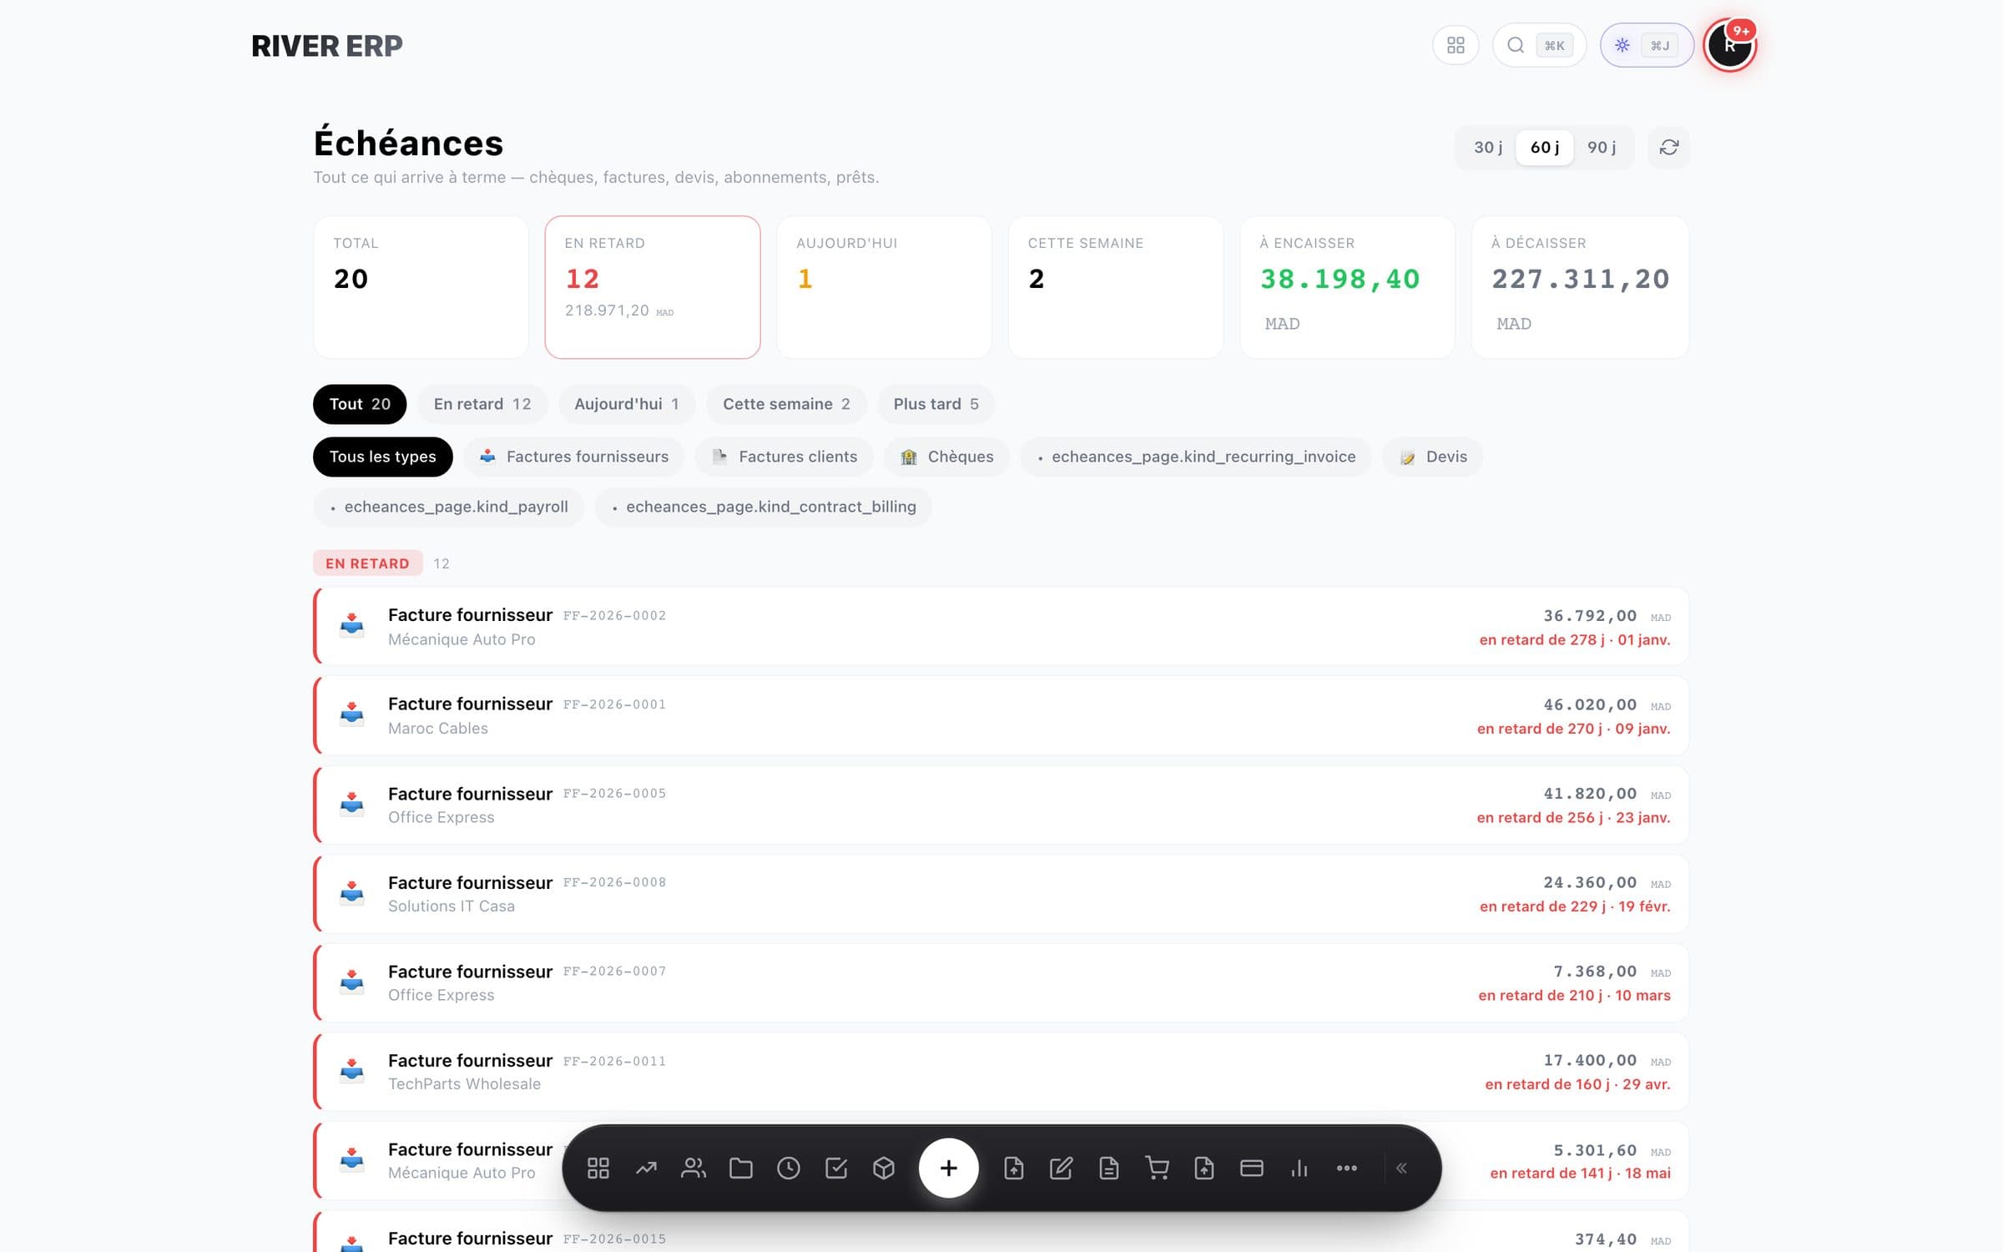2003x1252 pixels.
Task: Open the clock icon in bottom dock
Action: [789, 1168]
